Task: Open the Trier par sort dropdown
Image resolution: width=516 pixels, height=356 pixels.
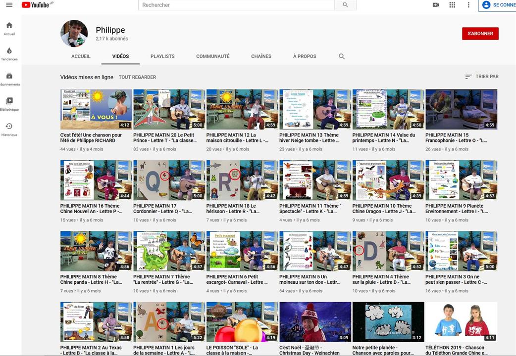Action: [481, 77]
